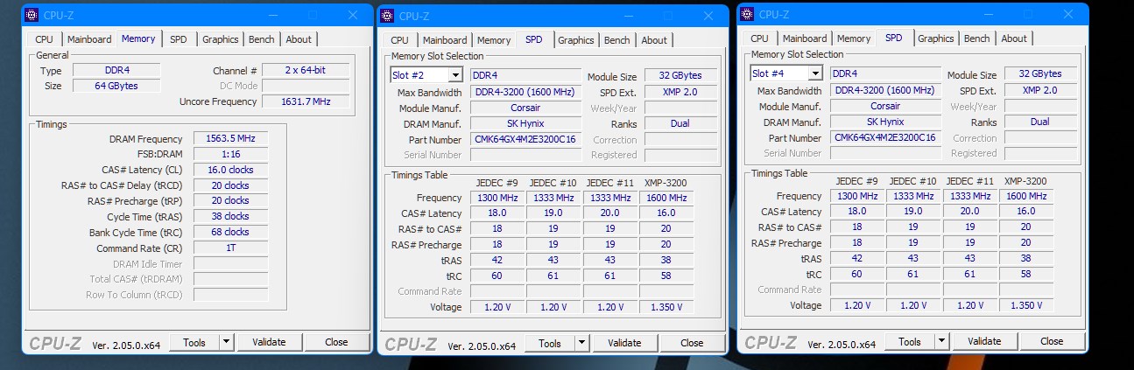The width and height of the screenshot is (1134, 370).
Task: Open the Tools dropdown arrow in the left window
Action: (226, 343)
